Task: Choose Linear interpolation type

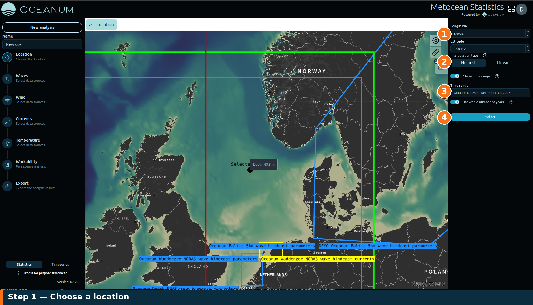Action: point(503,63)
